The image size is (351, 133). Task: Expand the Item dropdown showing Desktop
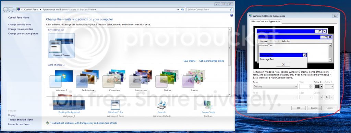pos(275,86)
